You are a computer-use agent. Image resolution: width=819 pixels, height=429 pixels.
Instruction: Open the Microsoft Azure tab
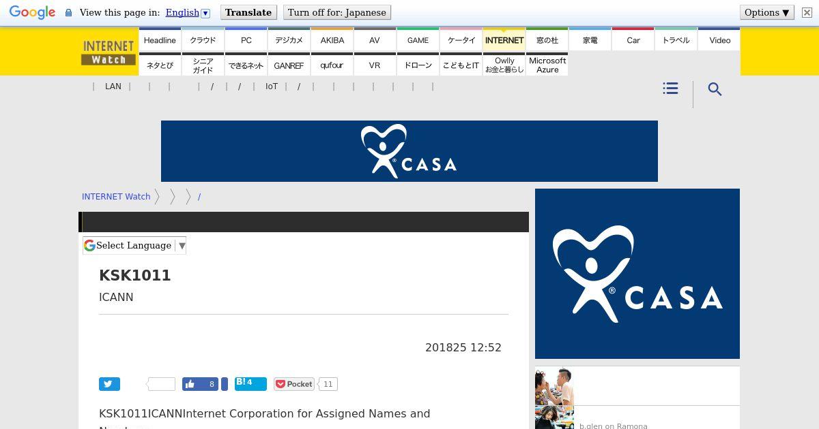(547, 64)
